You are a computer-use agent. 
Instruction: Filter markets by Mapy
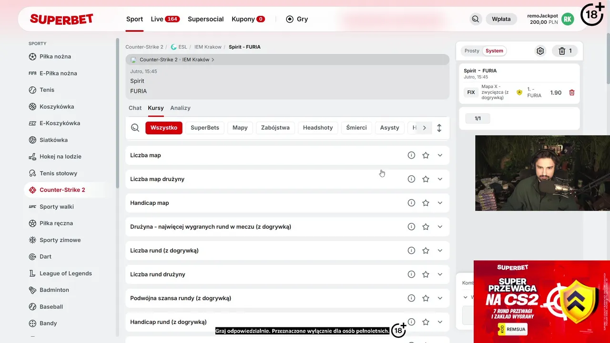point(240,128)
